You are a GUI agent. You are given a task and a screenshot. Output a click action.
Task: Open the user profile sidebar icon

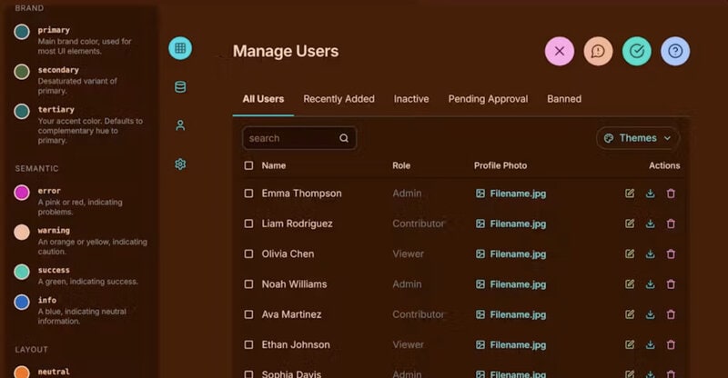(180, 125)
